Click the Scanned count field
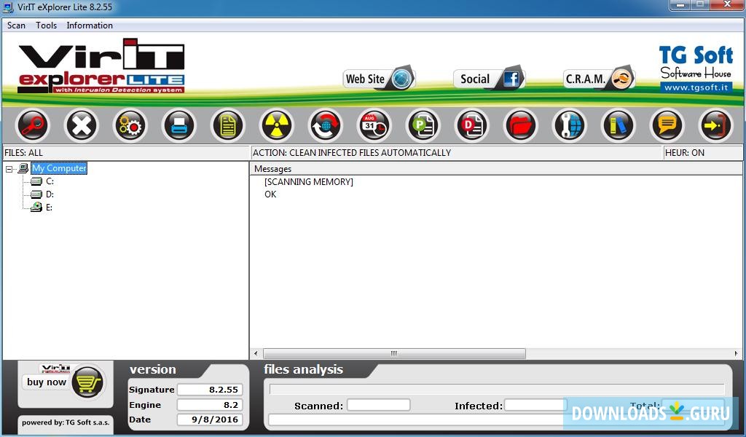 378,405
